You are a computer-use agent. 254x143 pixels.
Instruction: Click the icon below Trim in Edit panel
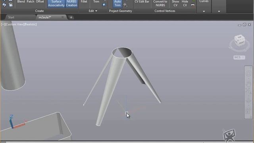click(x=104, y=5)
